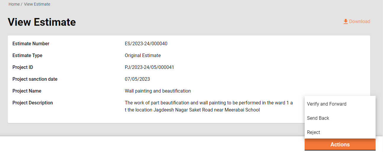The height and width of the screenshot is (152, 383).
Task: Click project ID value PJ/2023-24/05/000041
Action: pyautogui.click(x=149, y=67)
